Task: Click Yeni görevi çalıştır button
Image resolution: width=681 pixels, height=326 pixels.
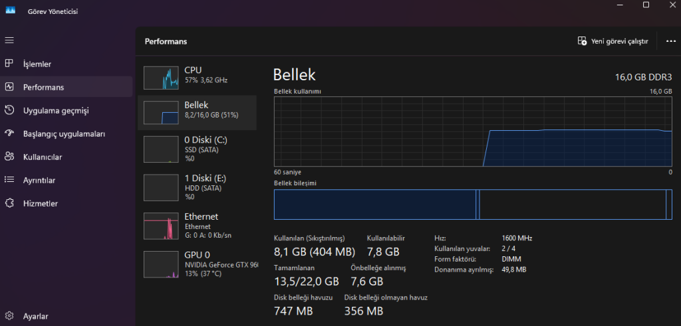Action: coord(613,41)
